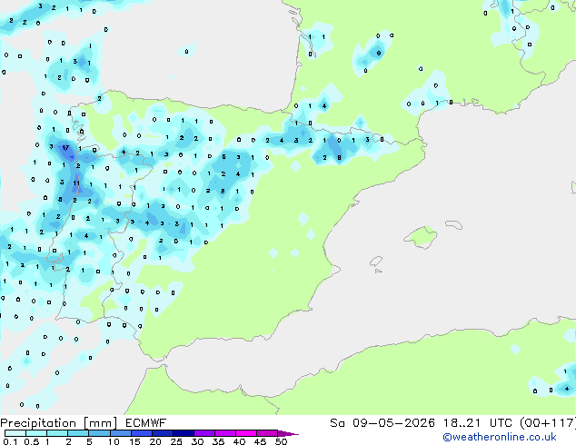Choose the 25–30 mm navy legend swatch

point(183,433)
